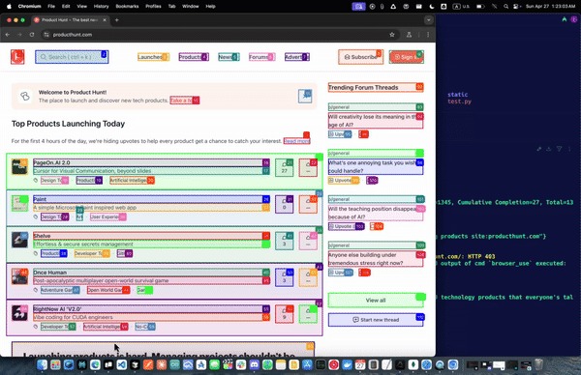
Task: Click the RightNow AI product thumbnail
Action: click(19, 313)
